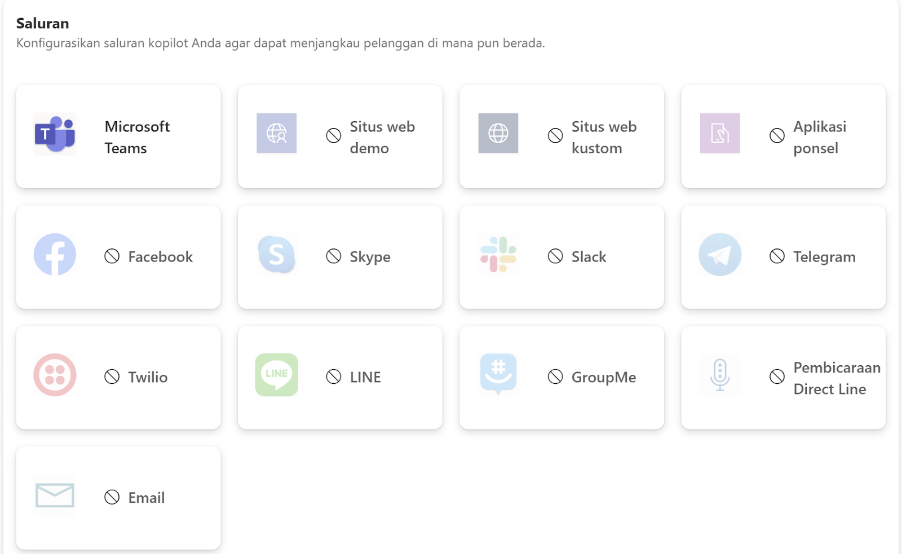The width and height of the screenshot is (902, 554).
Task: Select the Situs web kustom label
Action: pos(604,137)
